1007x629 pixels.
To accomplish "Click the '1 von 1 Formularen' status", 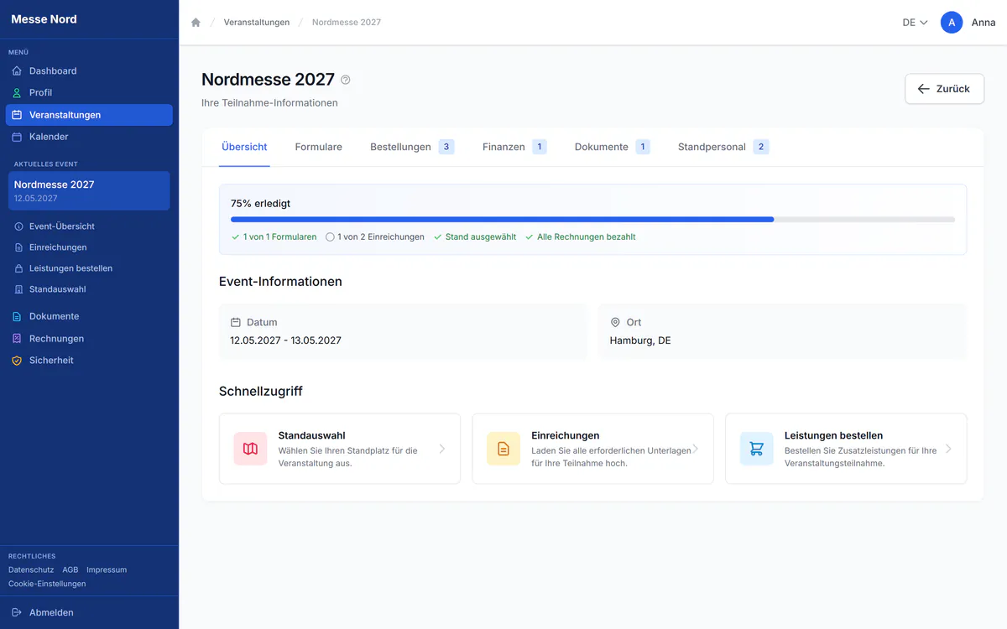I will 274,237.
